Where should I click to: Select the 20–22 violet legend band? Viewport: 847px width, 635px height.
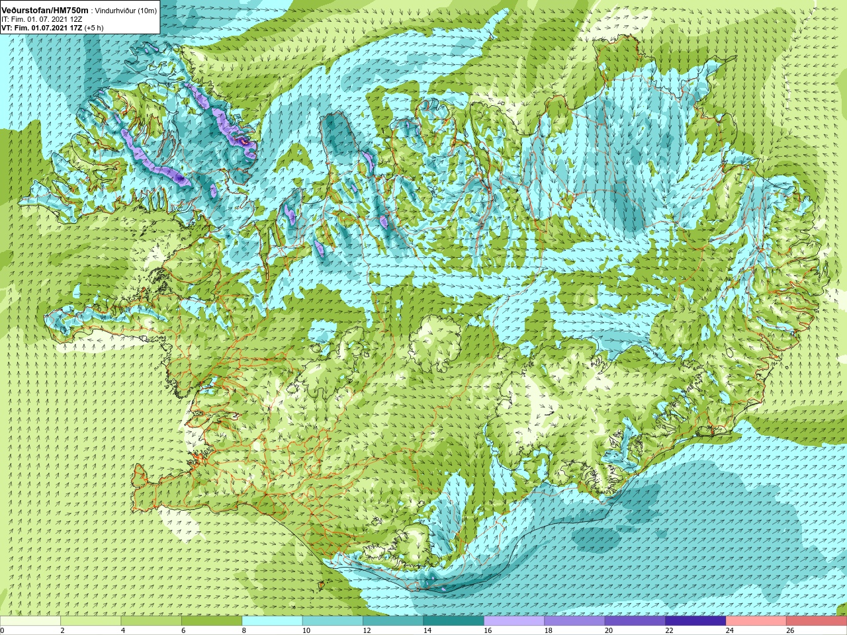[x=635, y=621]
